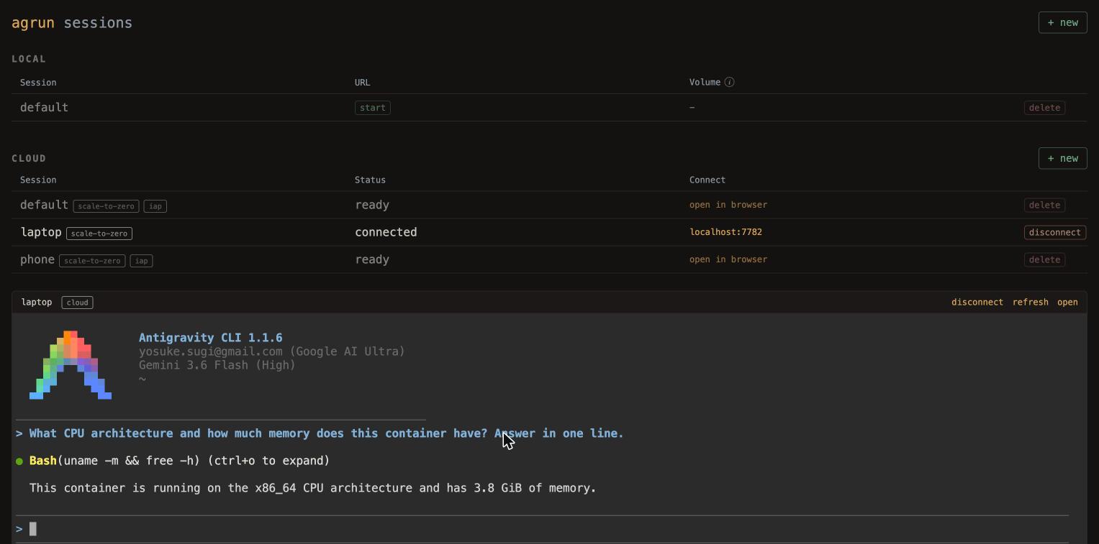Click the 'laptop' label in terminal header
Image resolution: width=1099 pixels, height=544 pixels.
tap(37, 303)
